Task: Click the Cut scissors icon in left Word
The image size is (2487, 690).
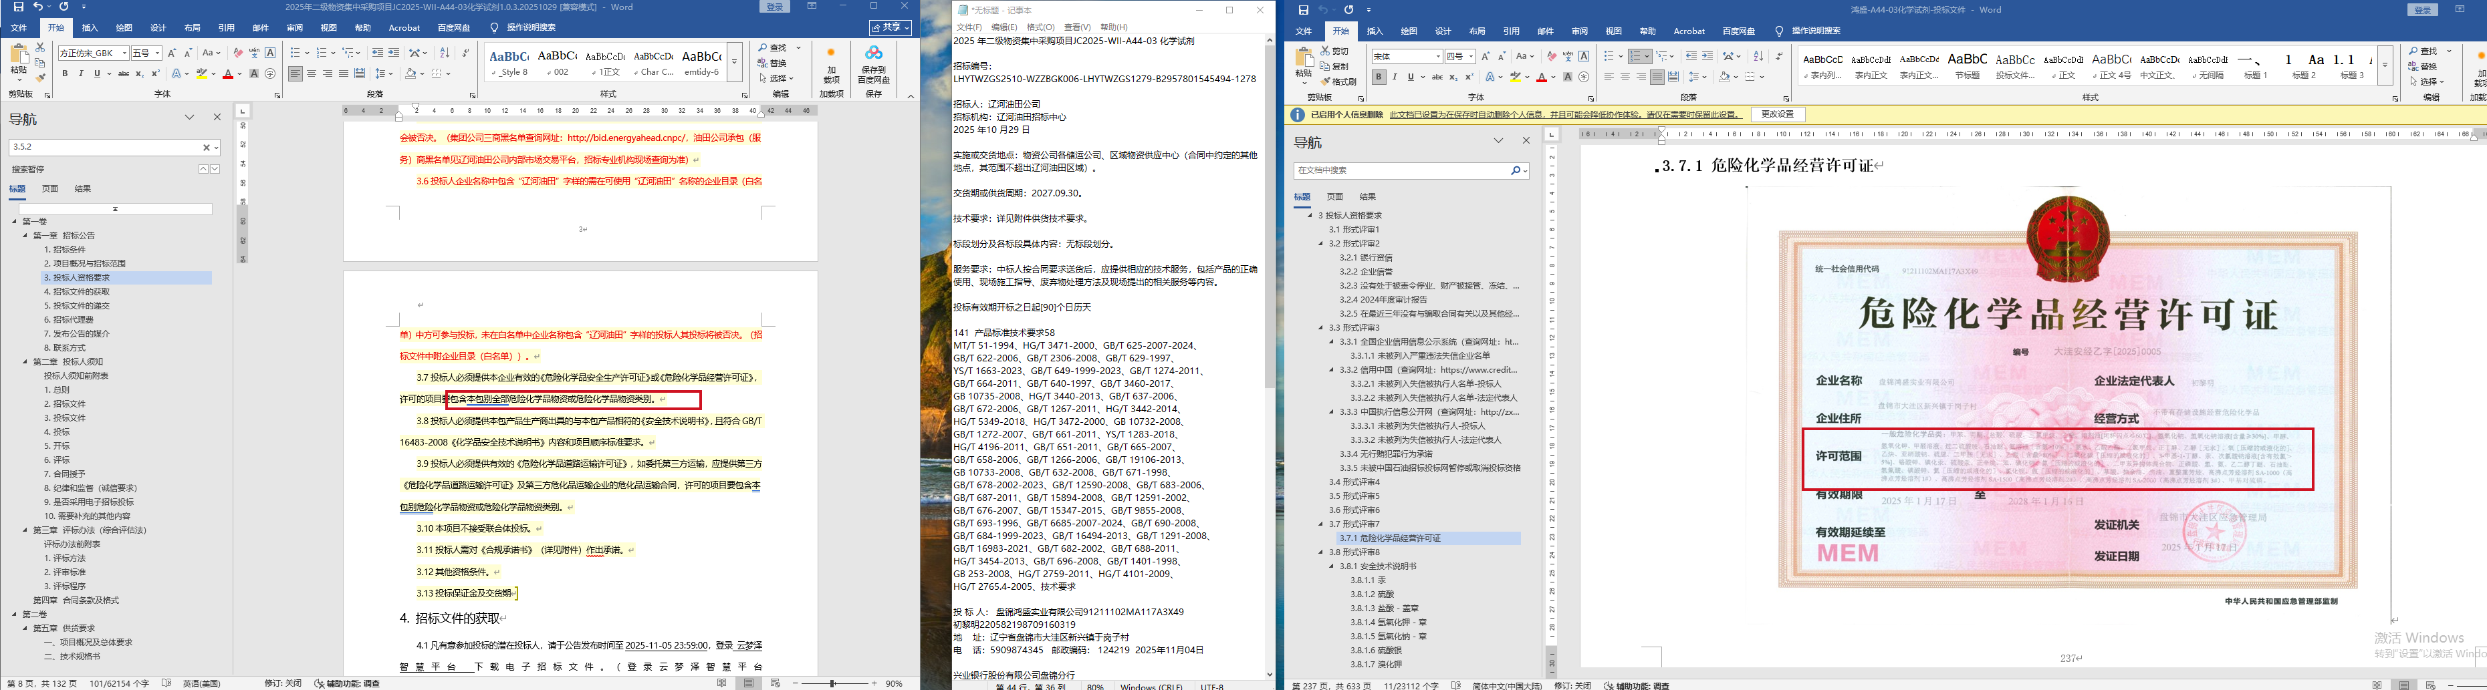Action: point(39,46)
